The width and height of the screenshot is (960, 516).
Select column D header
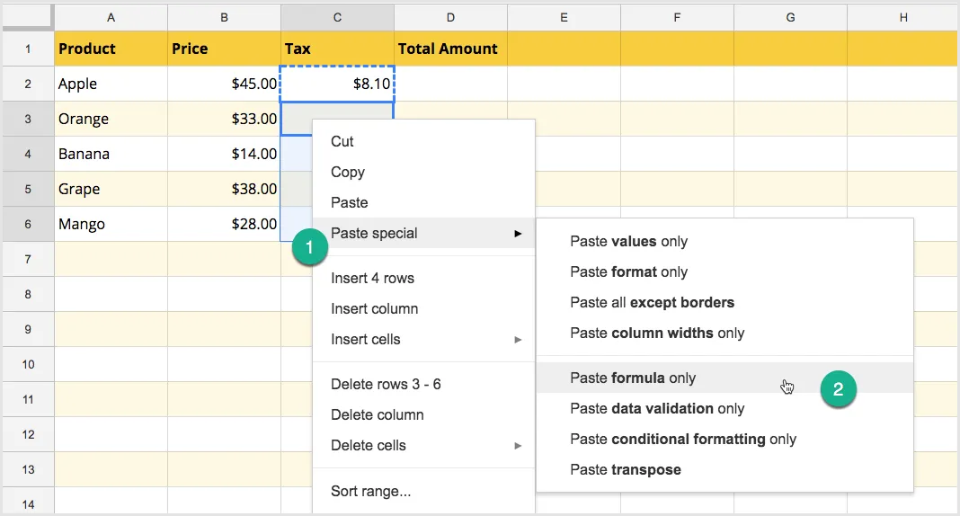[450, 17]
